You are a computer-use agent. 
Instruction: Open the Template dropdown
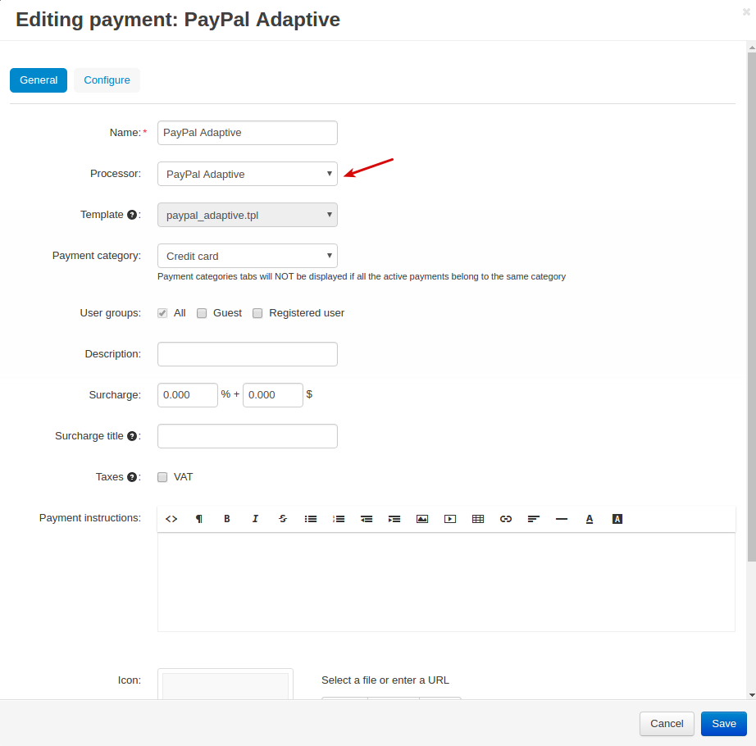(248, 215)
